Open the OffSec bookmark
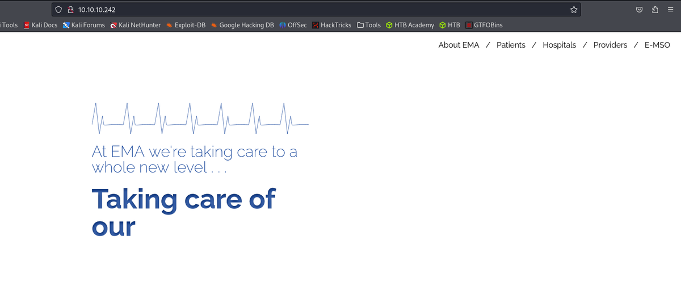 293,25
